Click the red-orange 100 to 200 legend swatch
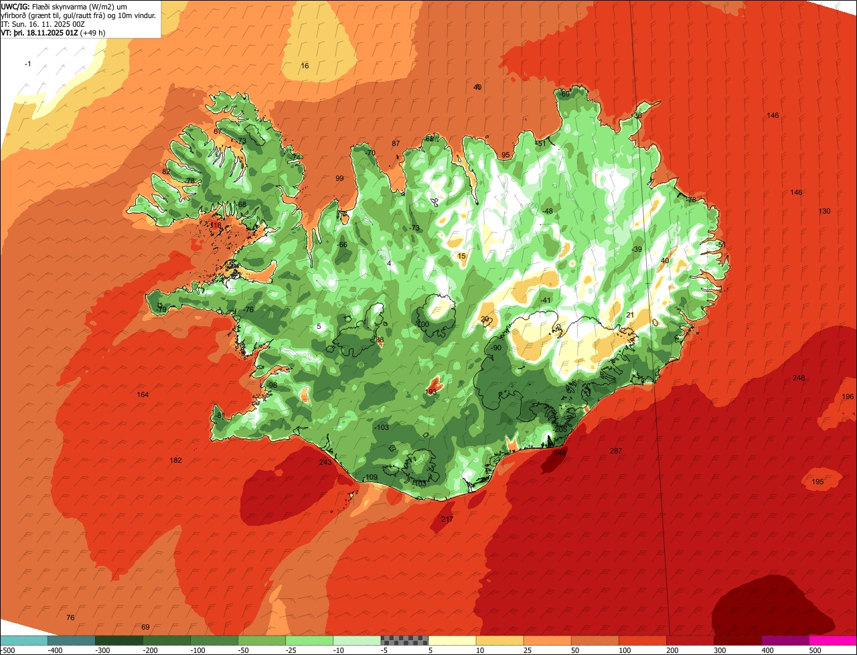The image size is (857, 655). click(x=642, y=640)
